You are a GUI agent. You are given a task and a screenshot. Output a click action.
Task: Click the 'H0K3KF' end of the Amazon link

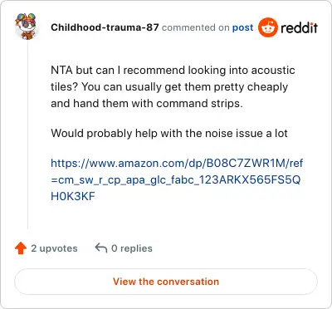(x=73, y=196)
